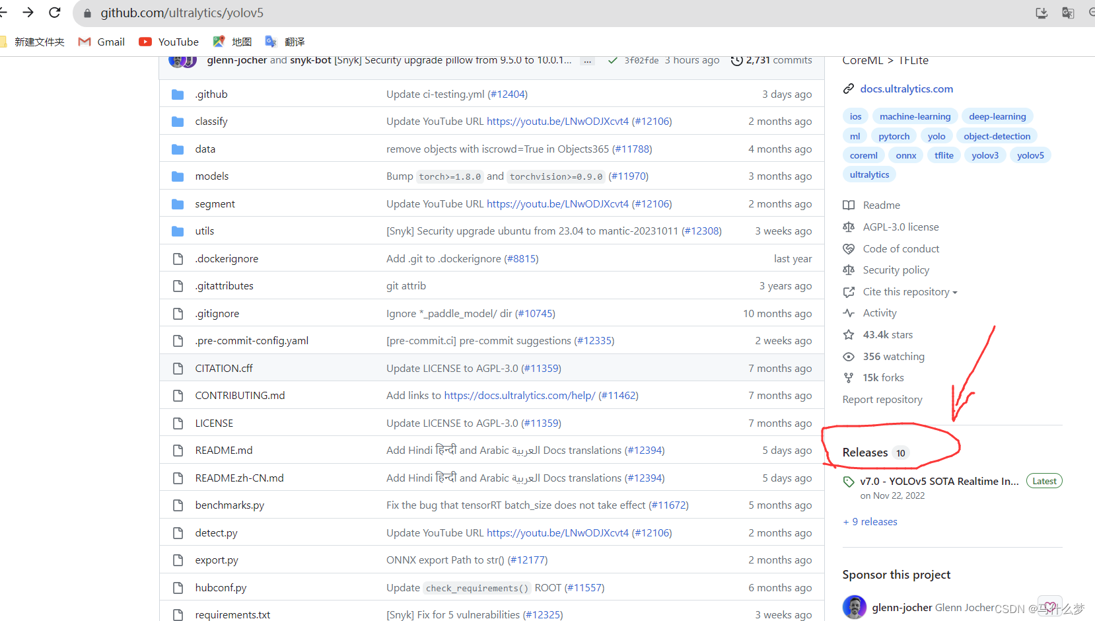Select the coreml topic tag
Viewport: 1095px width, 621px height.
coord(863,155)
